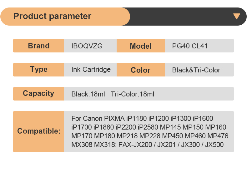Select the Brand label cell
The width and height of the screenshot is (247, 172).
[38, 46]
